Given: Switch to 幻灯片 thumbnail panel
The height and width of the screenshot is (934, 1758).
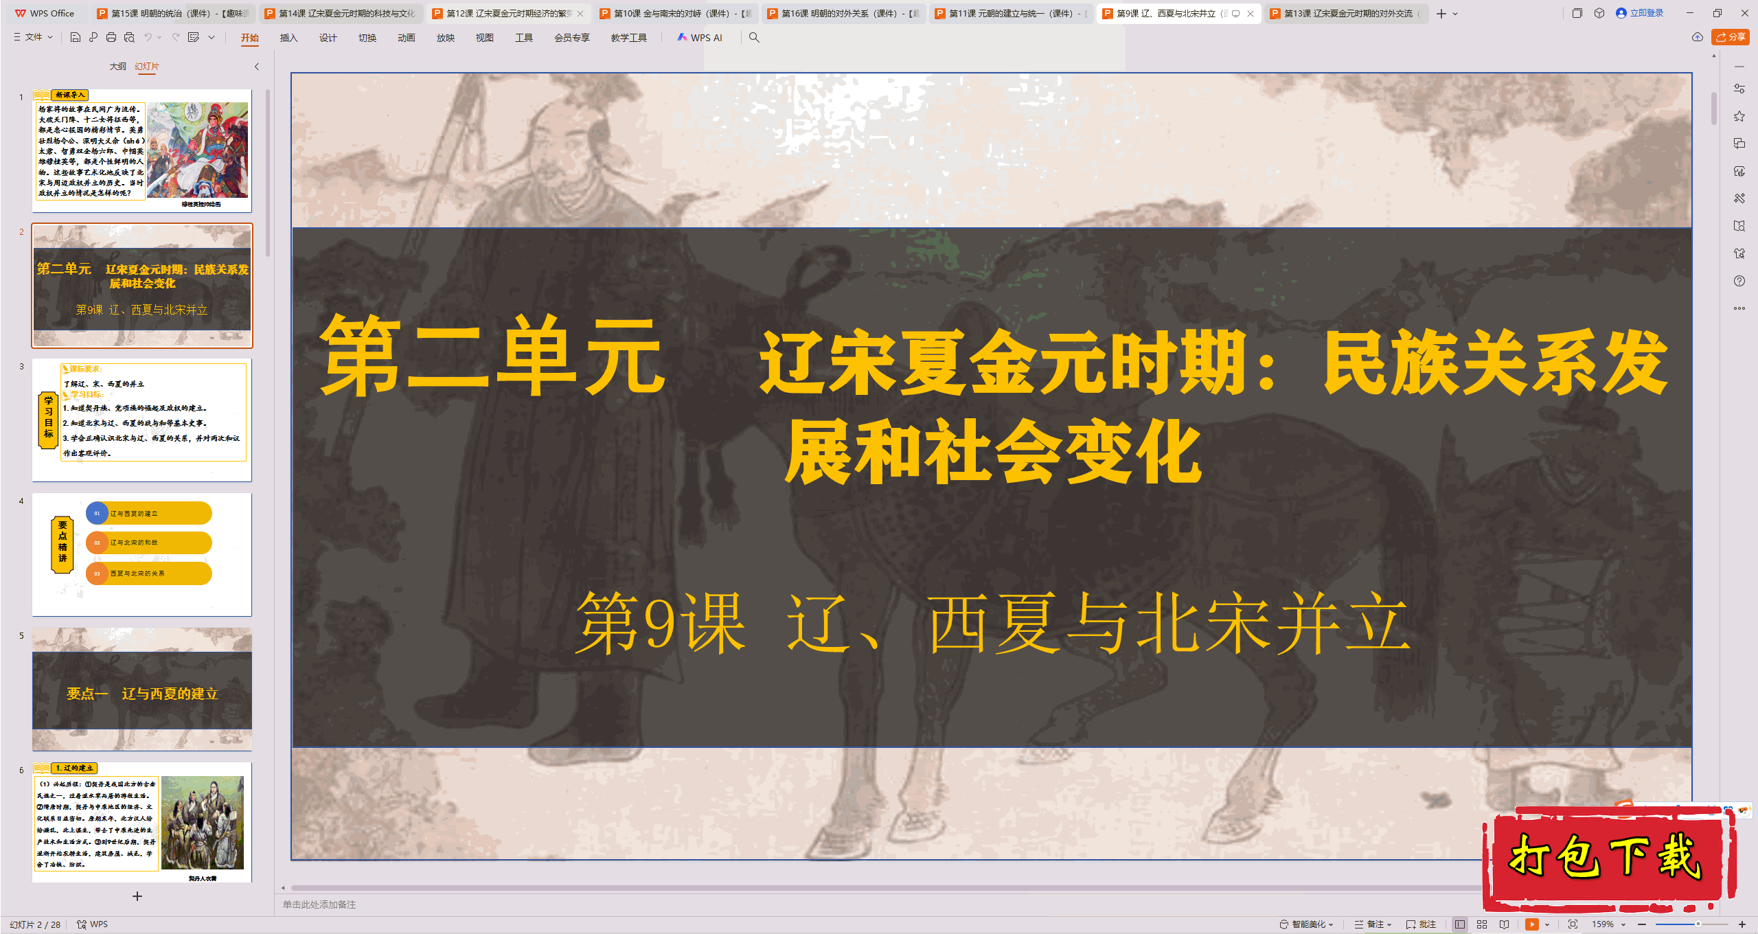Looking at the screenshot, I should 147,67.
